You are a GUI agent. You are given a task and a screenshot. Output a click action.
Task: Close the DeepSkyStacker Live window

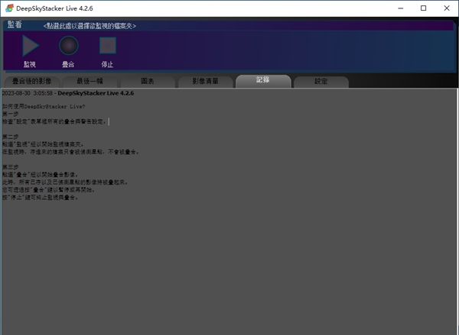447,8
